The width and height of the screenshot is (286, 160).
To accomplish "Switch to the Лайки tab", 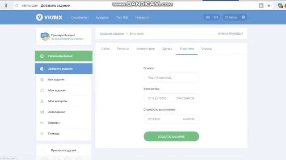I will [x=105, y=48].
